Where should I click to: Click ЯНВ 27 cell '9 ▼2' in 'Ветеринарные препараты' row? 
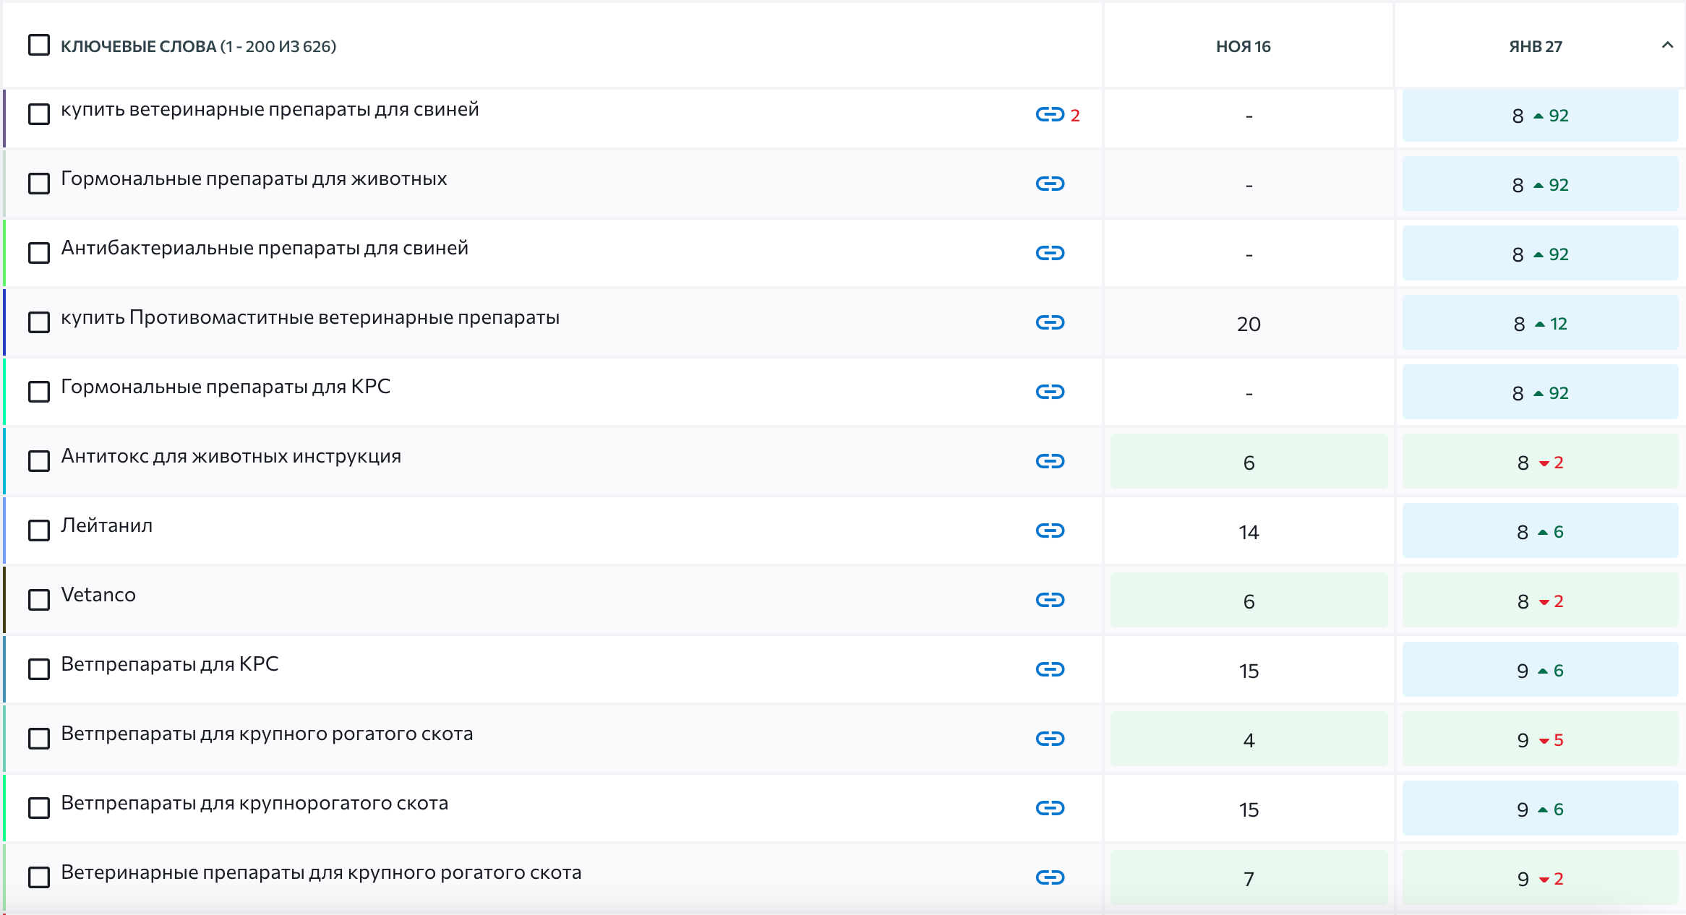[1540, 878]
